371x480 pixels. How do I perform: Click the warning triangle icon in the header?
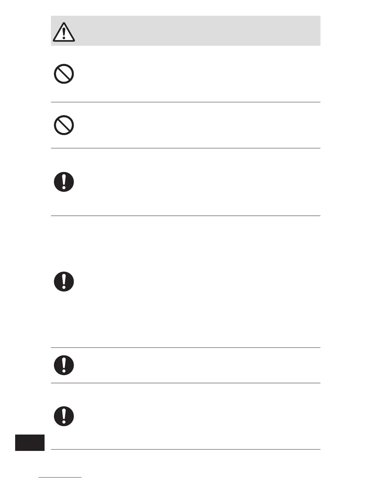[64, 32]
